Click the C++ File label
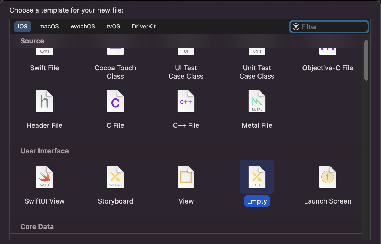The height and width of the screenshot is (244, 381). tap(186, 125)
